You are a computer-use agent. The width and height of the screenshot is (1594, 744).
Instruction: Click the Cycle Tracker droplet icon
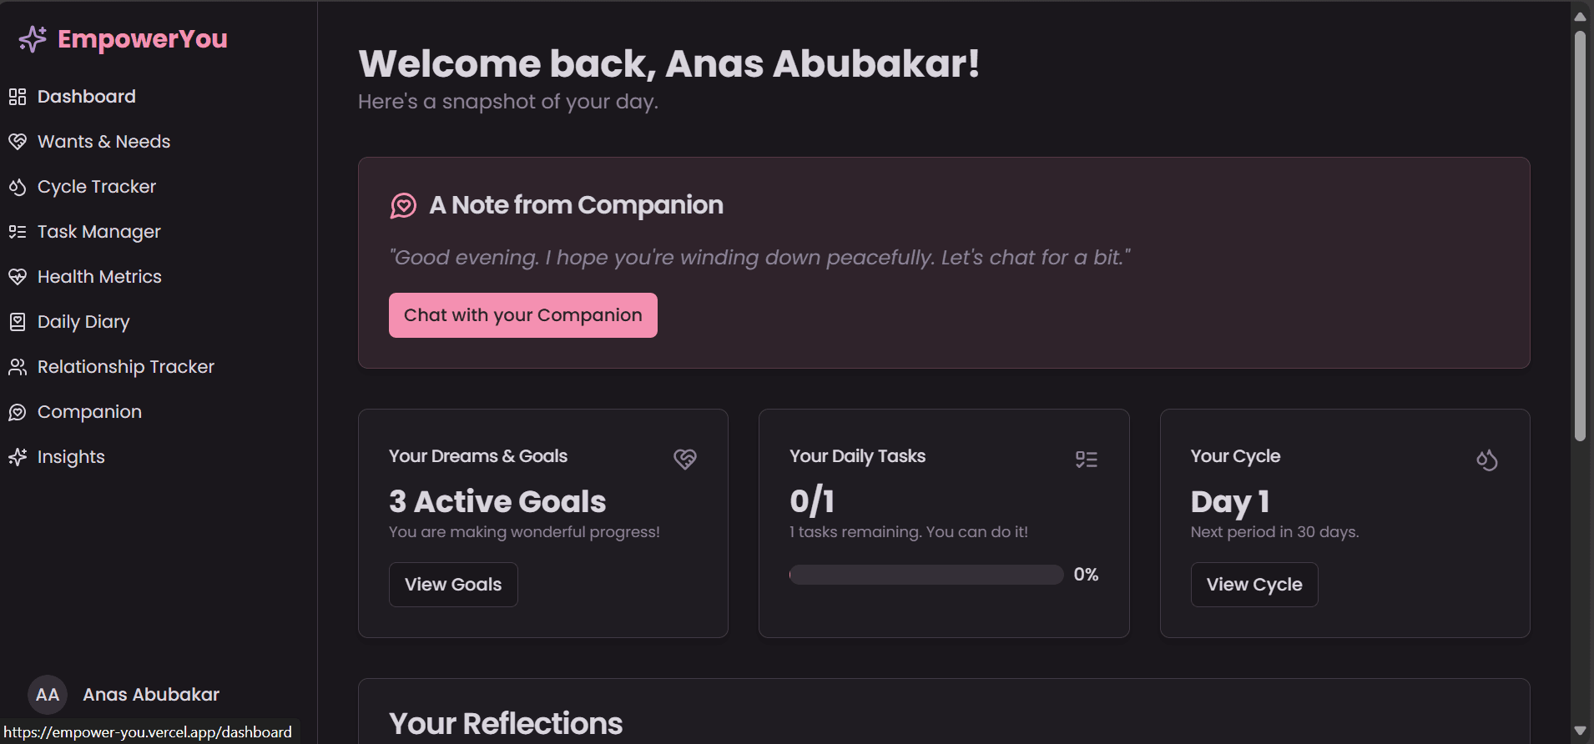(18, 187)
